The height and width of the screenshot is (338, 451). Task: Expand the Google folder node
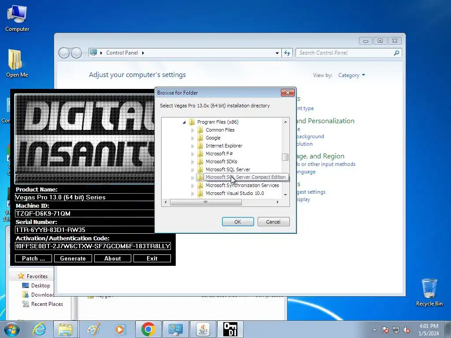pos(193,138)
